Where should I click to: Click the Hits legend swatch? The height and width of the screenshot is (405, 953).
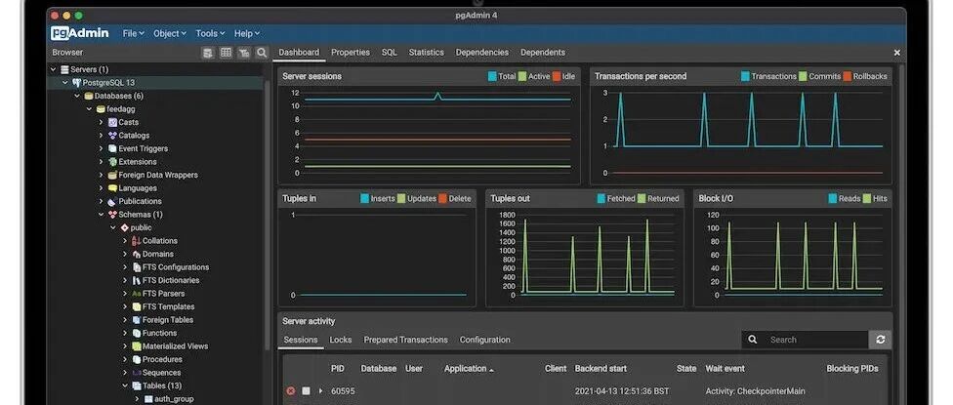[866, 198]
